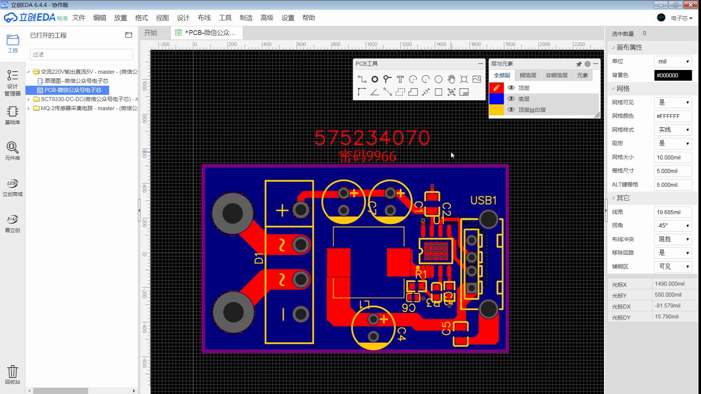Open the 吸附 snap dropdown
Image resolution: width=701 pixels, height=394 pixels.
pos(673,143)
